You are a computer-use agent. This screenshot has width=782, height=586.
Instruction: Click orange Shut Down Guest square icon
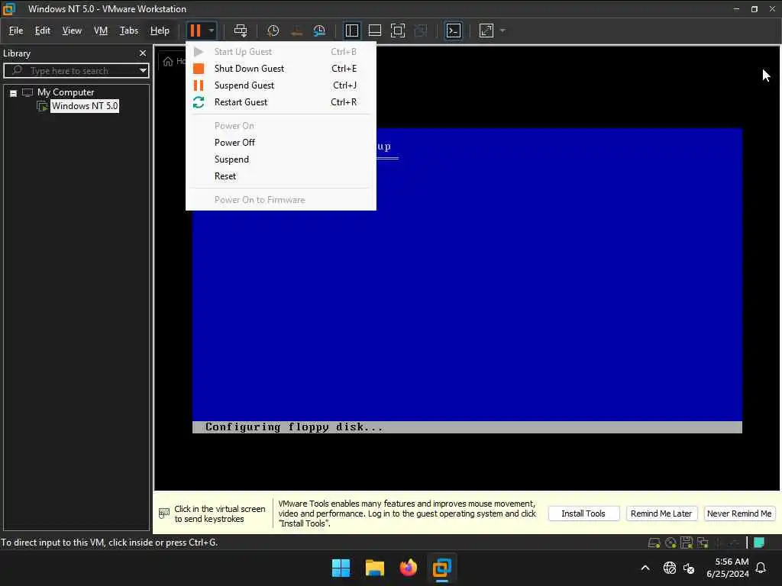pos(199,68)
